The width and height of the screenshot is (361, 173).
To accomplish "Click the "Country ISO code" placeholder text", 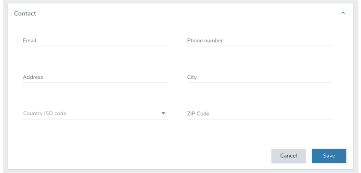I will click(45, 113).
